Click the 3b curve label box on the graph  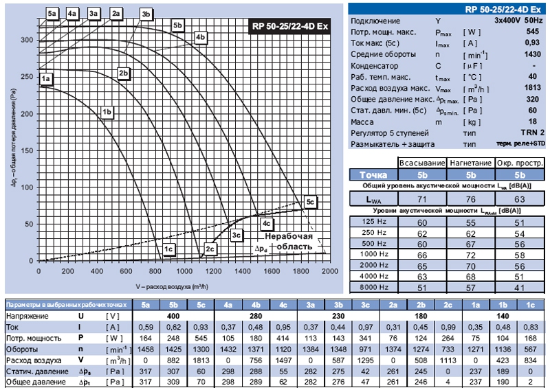click(144, 14)
